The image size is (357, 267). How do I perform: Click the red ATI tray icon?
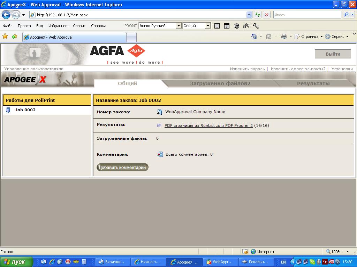(331, 262)
